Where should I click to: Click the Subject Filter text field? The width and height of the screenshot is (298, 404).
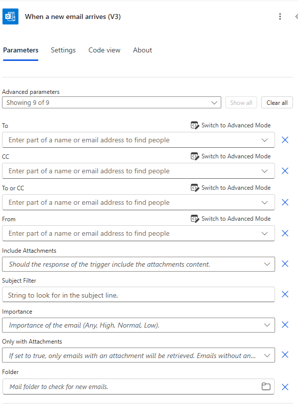click(x=139, y=295)
